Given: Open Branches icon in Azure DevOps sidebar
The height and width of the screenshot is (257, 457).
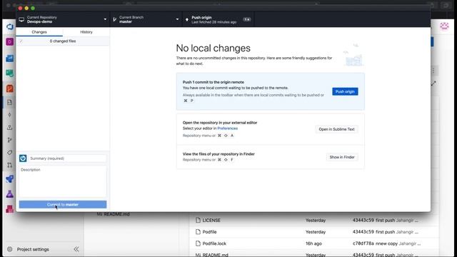Looking at the screenshot, I should pyautogui.click(x=9, y=140).
